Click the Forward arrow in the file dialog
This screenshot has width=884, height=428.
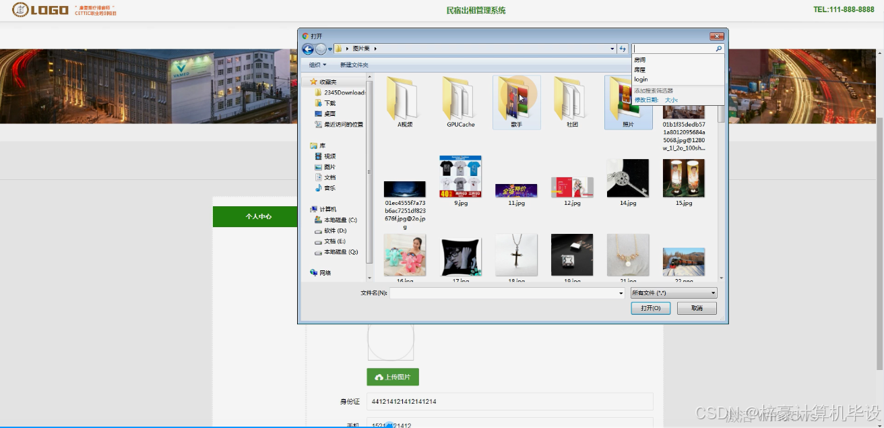tap(320, 49)
